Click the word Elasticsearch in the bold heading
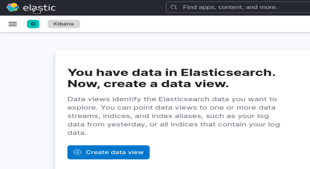Screen dimensions: 310x169 (x=228, y=72)
